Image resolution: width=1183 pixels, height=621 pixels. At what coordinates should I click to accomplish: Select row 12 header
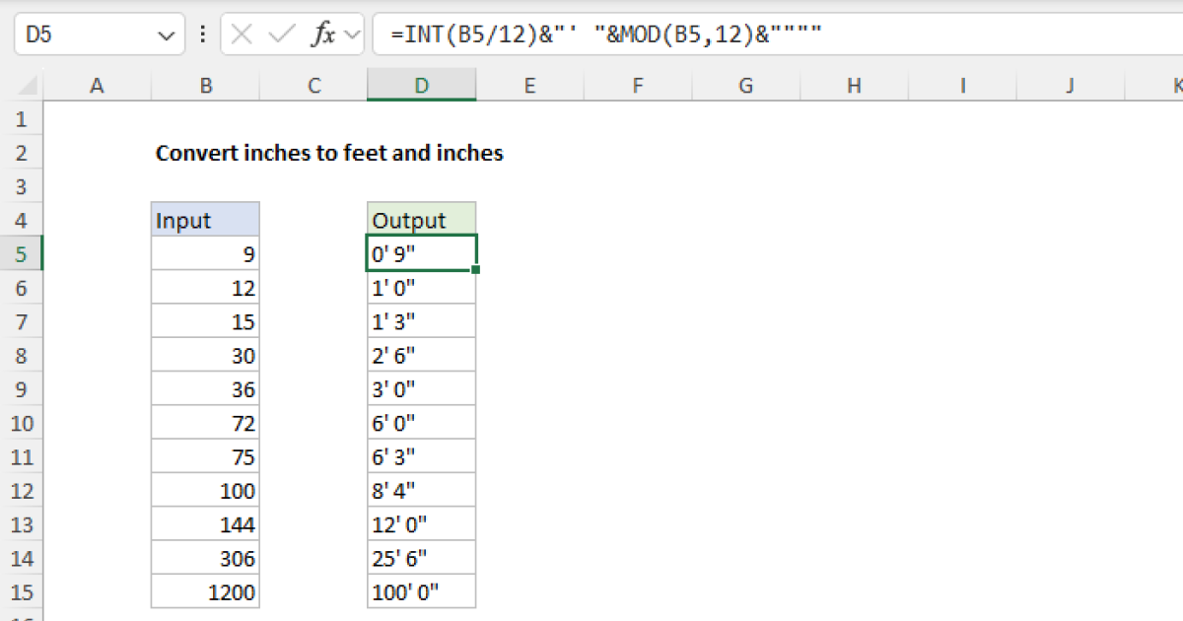[x=22, y=490]
